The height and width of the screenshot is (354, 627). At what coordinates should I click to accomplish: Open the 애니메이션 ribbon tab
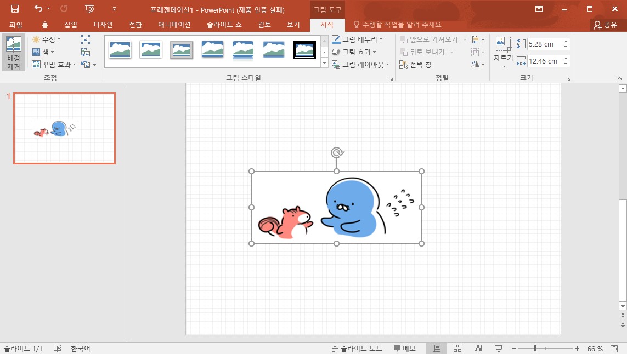point(174,25)
